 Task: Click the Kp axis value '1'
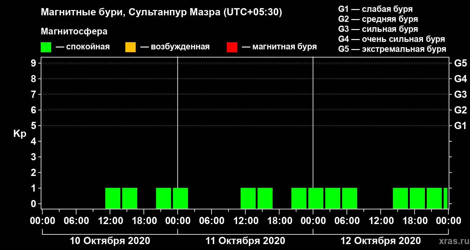[x=34, y=188]
